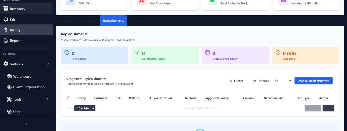Click the In Progress stat card
Screen dimensions: 347x131
[94, 55]
